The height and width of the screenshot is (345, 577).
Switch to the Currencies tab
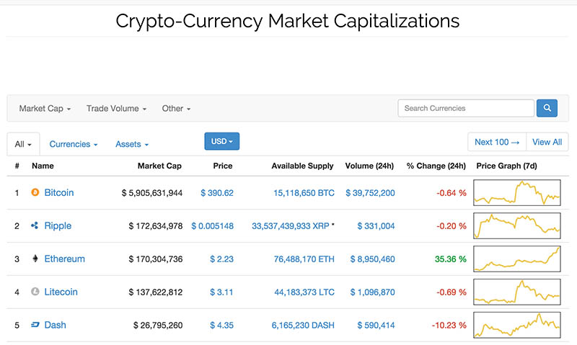click(74, 144)
